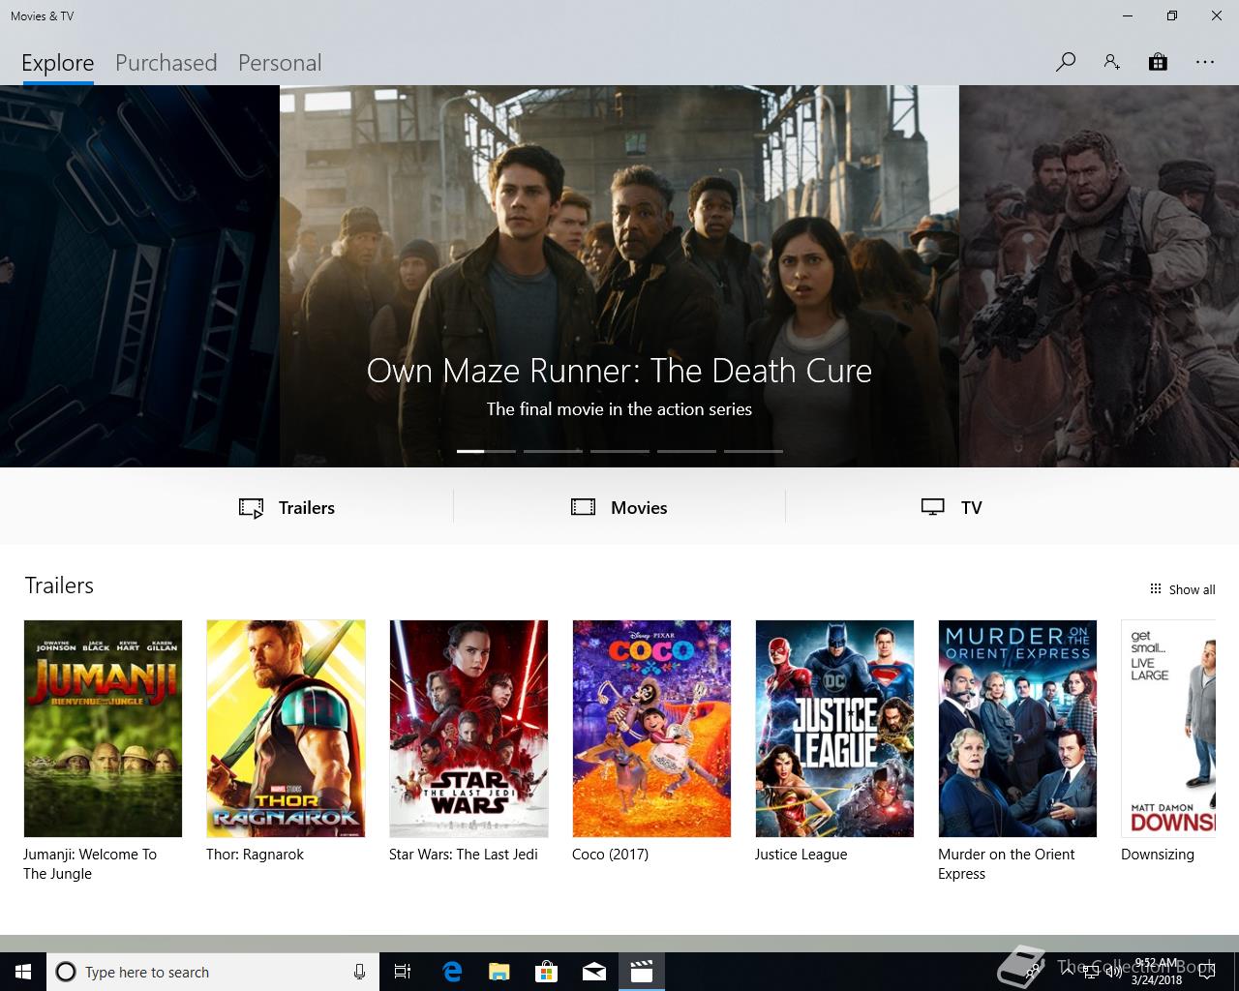Screen dimensions: 1239x991
Task: Show the previous hero slide on the left
Action: point(139,277)
